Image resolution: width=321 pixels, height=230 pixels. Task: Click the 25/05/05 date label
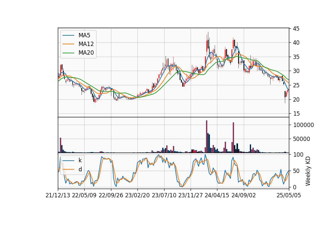click(x=289, y=195)
